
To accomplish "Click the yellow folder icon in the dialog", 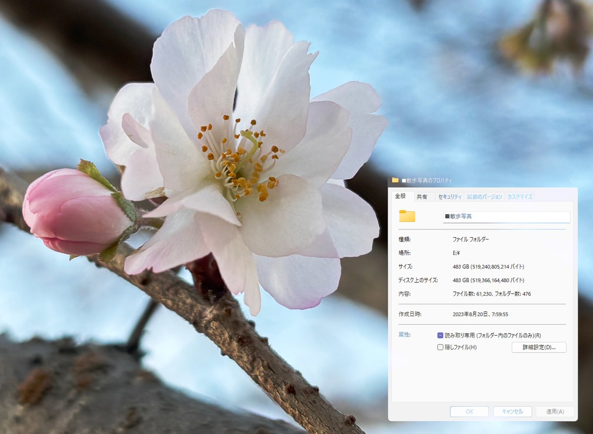I will click(x=407, y=217).
